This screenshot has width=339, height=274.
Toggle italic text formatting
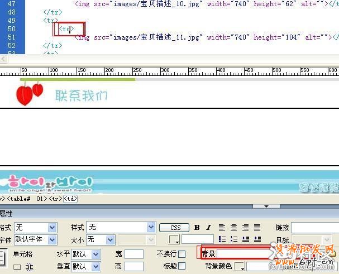click(x=208, y=228)
